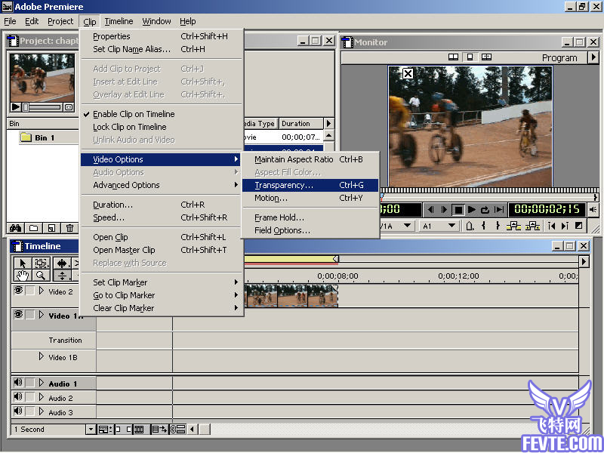Toggle eye visibility for Video 1A track
This screenshot has height=453, width=604.
click(x=18, y=314)
